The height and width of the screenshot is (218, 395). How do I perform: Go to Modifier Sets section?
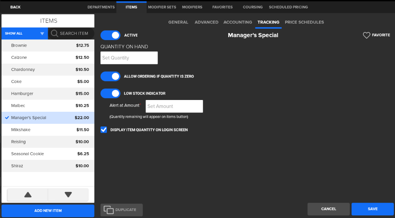click(x=162, y=7)
